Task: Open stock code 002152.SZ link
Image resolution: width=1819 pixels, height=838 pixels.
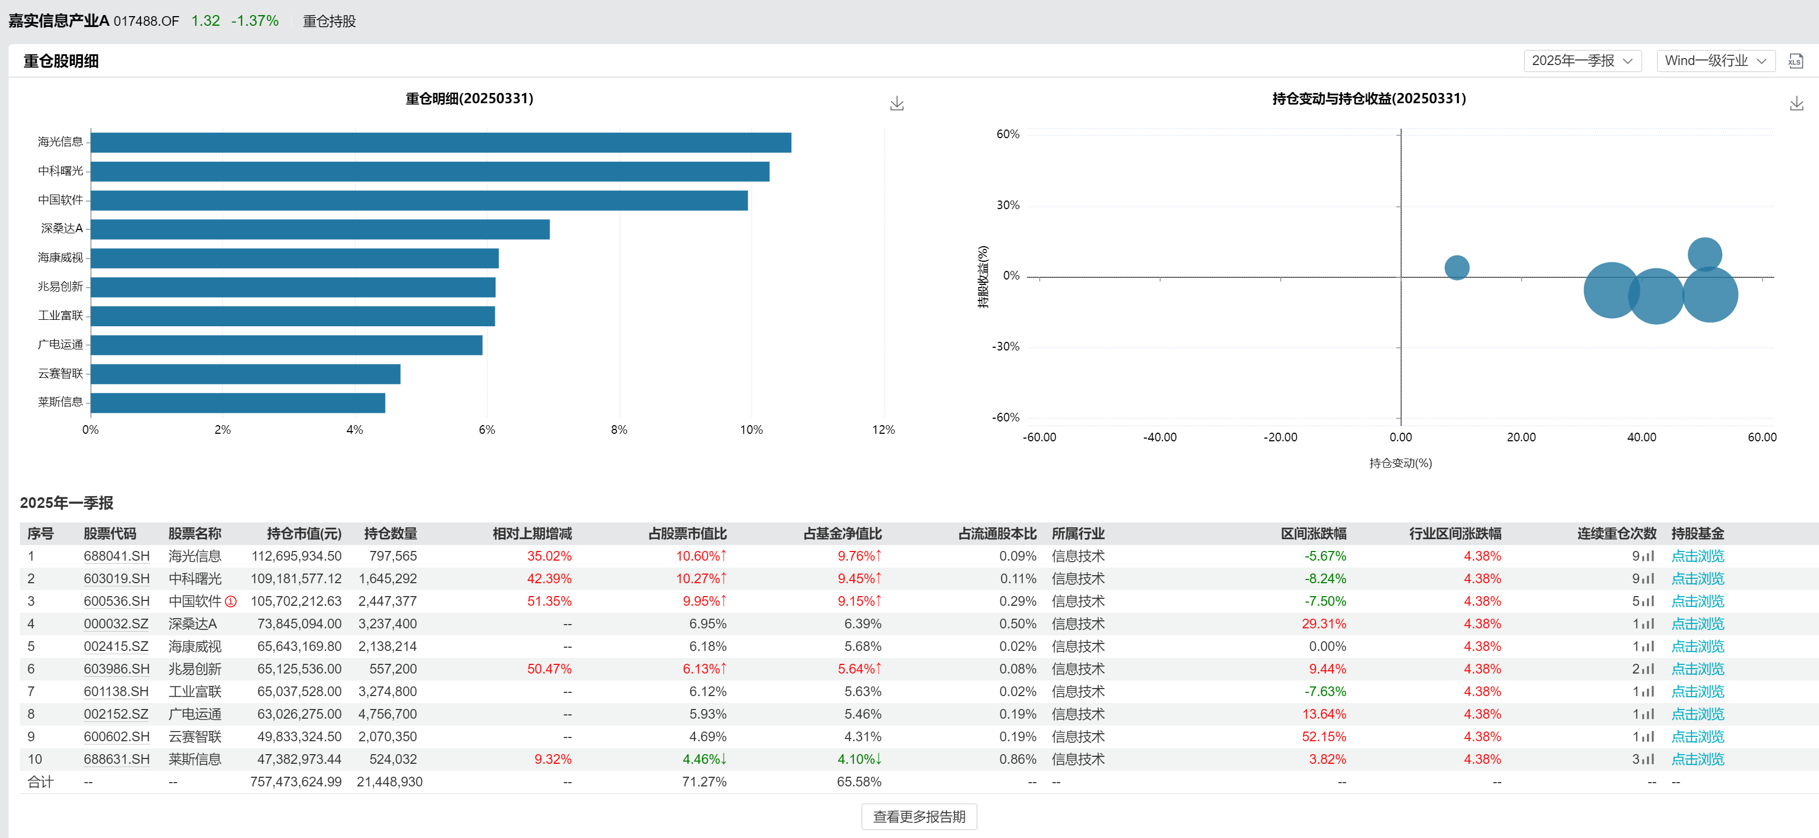Action: pyautogui.click(x=116, y=714)
